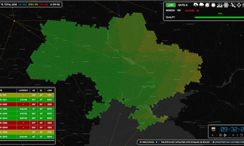
Task: Click the LATENCY column header
Action: pyautogui.click(x=23, y=90)
